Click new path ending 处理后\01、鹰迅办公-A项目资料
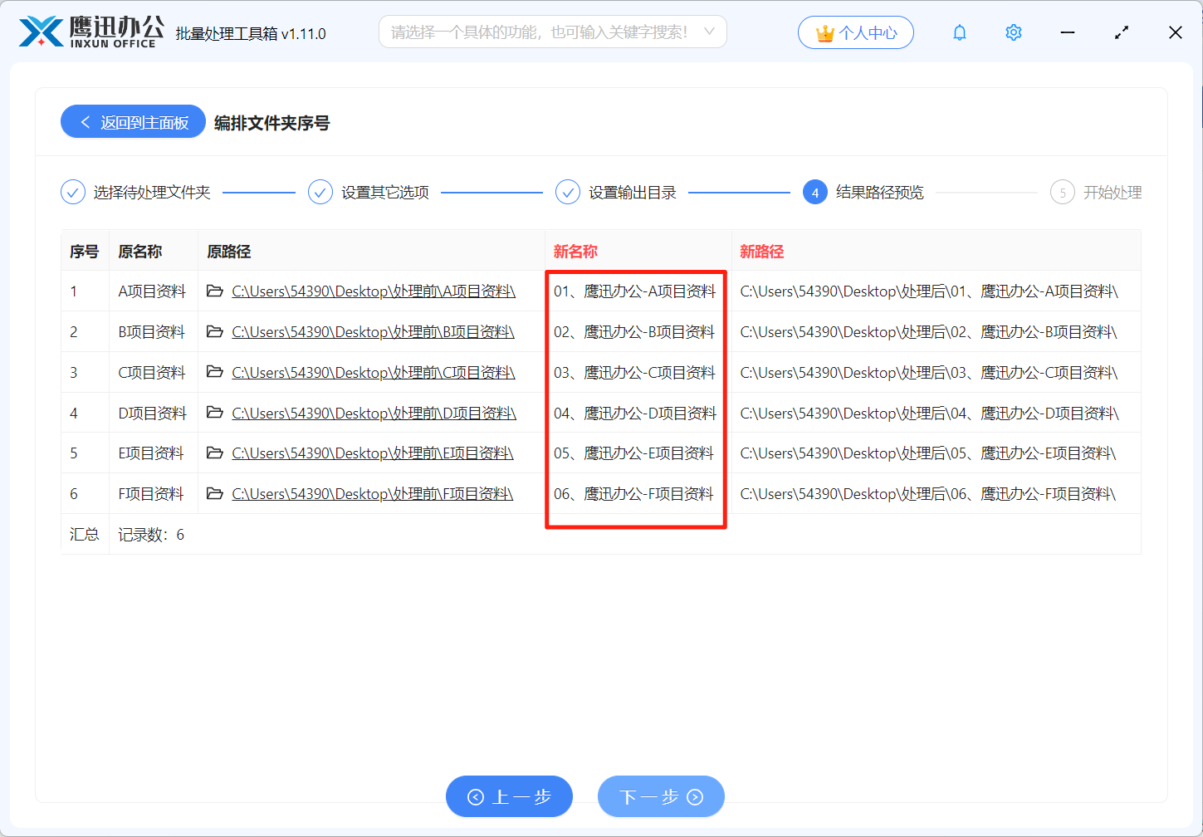1203x837 pixels. point(929,291)
